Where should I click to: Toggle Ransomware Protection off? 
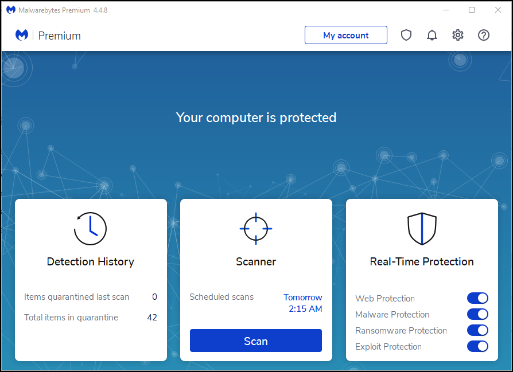pyautogui.click(x=477, y=330)
